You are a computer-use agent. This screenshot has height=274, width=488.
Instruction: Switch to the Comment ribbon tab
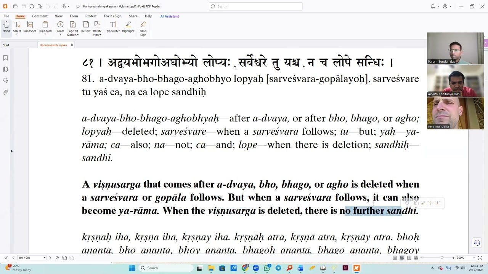pyautogui.click(x=40, y=16)
